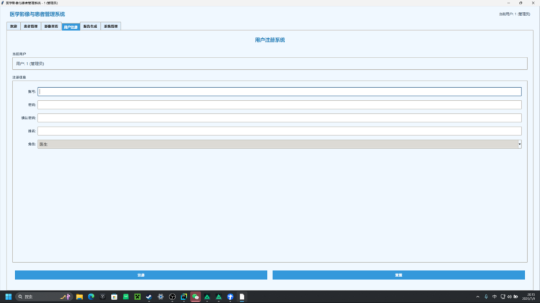
Task: Click the 账号 account input field
Action: [x=279, y=91]
